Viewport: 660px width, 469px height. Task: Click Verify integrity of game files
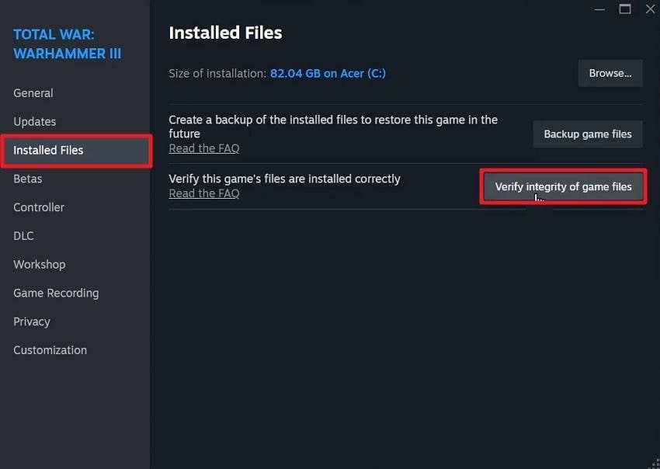[x=562, y=186]
